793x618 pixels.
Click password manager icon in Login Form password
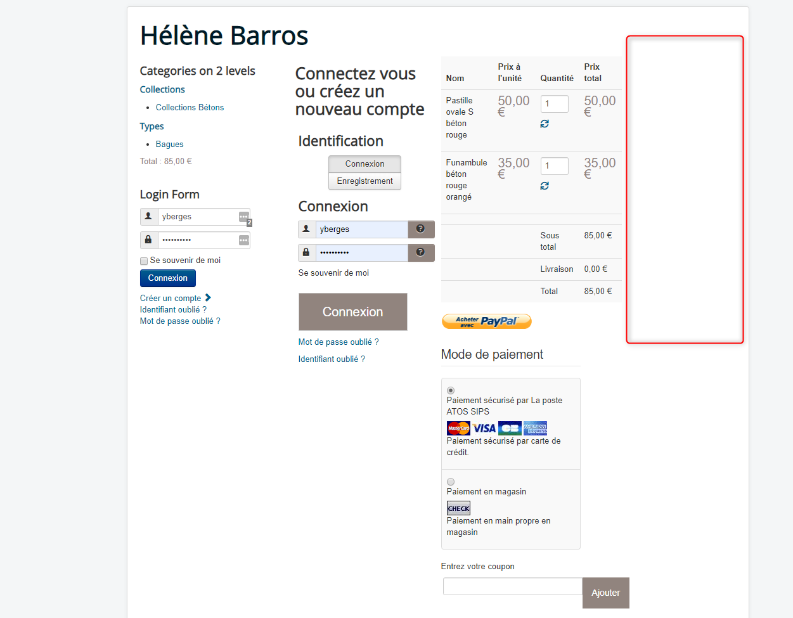click(243, 240)
